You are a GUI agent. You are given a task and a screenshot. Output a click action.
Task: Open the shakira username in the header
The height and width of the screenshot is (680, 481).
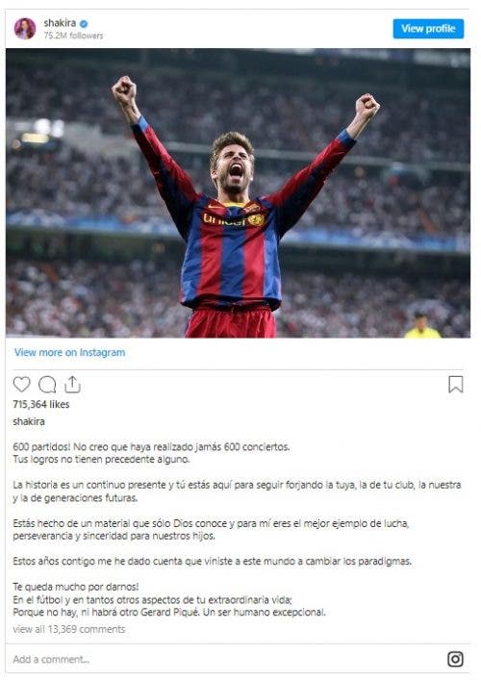(x=60, y=23)
